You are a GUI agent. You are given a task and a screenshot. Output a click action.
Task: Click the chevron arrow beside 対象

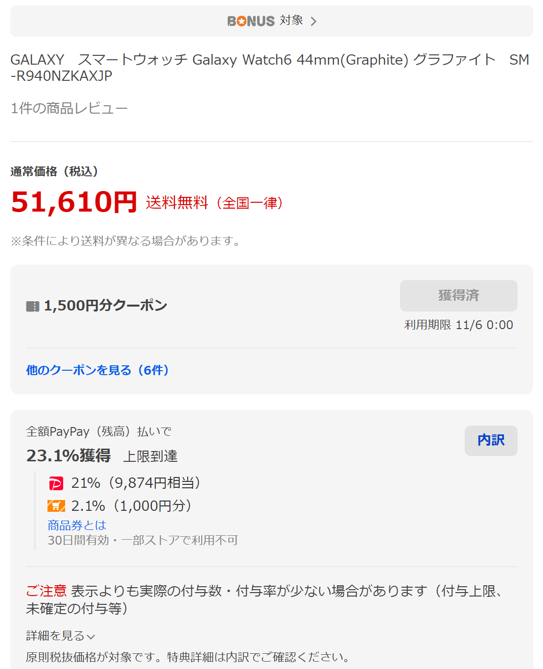pos(314,22)
